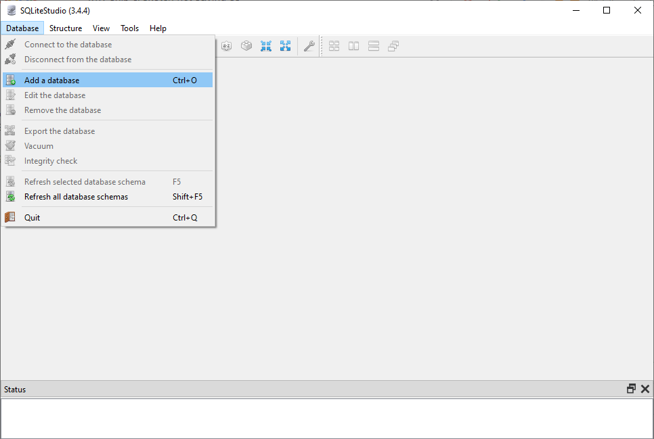Choose Refresh all database schemas entry
654x439 pixels.
(108, 197)
